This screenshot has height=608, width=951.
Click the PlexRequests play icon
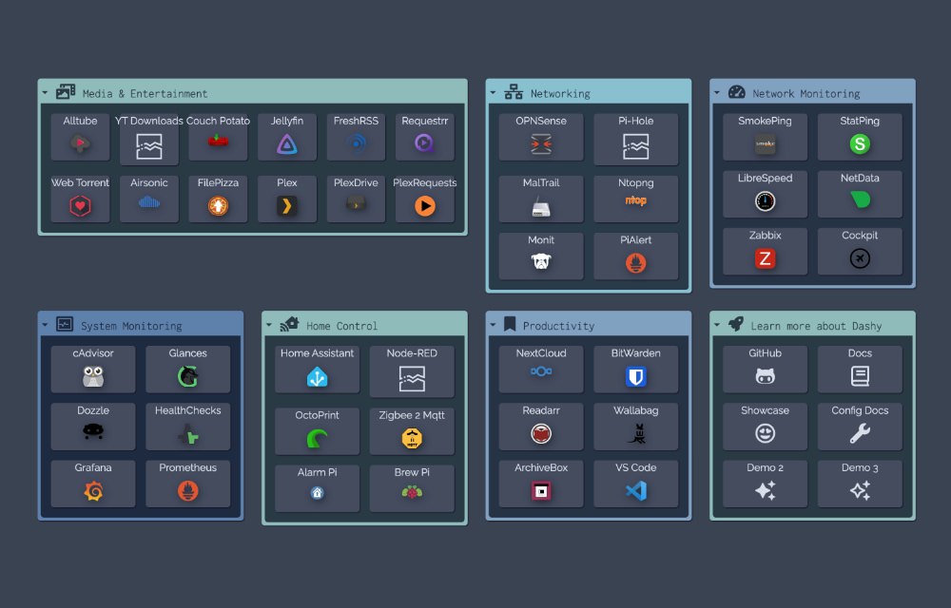[424, 206]
